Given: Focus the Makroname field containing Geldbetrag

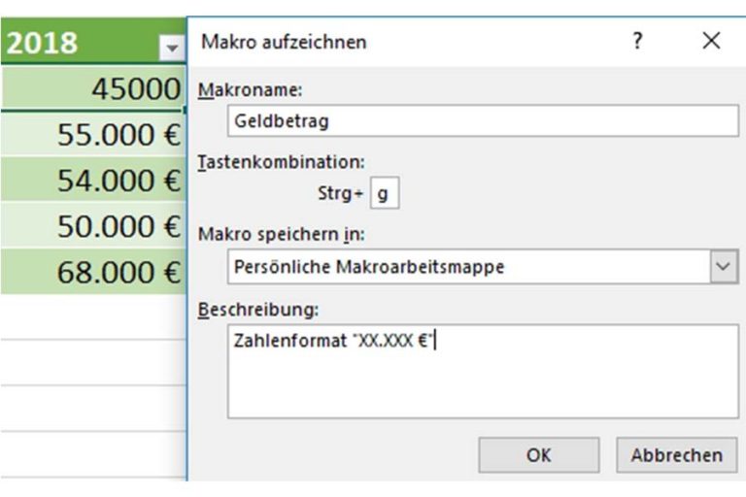Looking at the screenshot, I should pyautogui.click(x=483, y=121).
